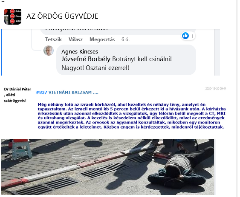Viewport: 240px width, 197px height.
Task: Click the Józsefné Borbély mention
Action: (86, 59)
